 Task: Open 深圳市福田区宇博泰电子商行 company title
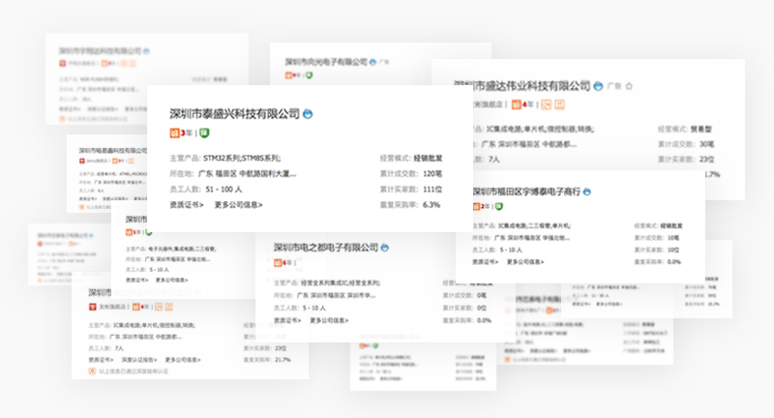click(526, 192)
